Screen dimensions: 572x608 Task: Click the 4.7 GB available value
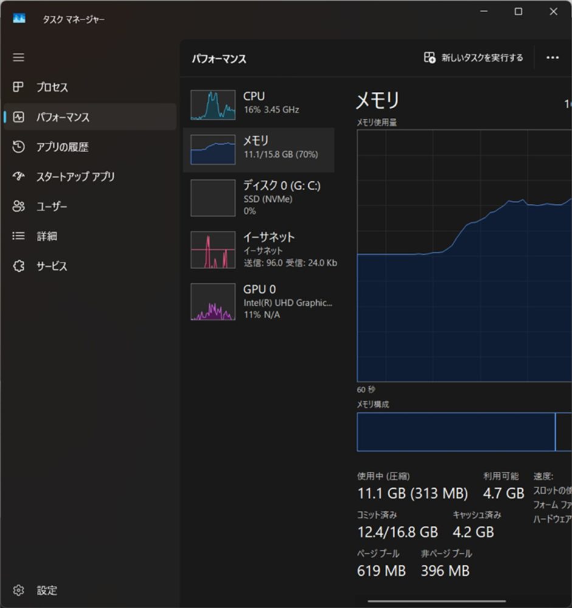pos(504,493)
